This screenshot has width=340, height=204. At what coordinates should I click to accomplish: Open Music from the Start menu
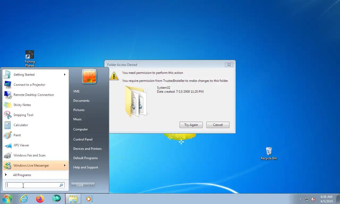coord(78,119)
